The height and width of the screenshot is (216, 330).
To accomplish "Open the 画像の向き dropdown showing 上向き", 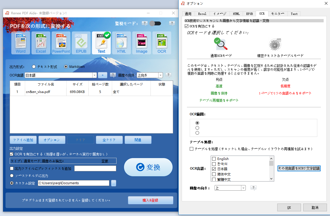I will (x=160, y=75).
